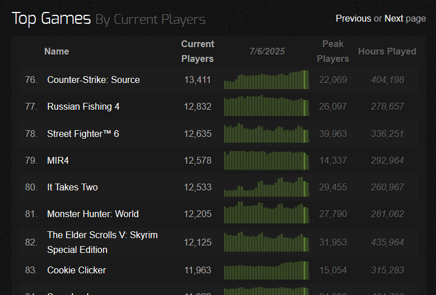Click the It Takes Two link
The image size is (436, 295).
coord(72,187)
